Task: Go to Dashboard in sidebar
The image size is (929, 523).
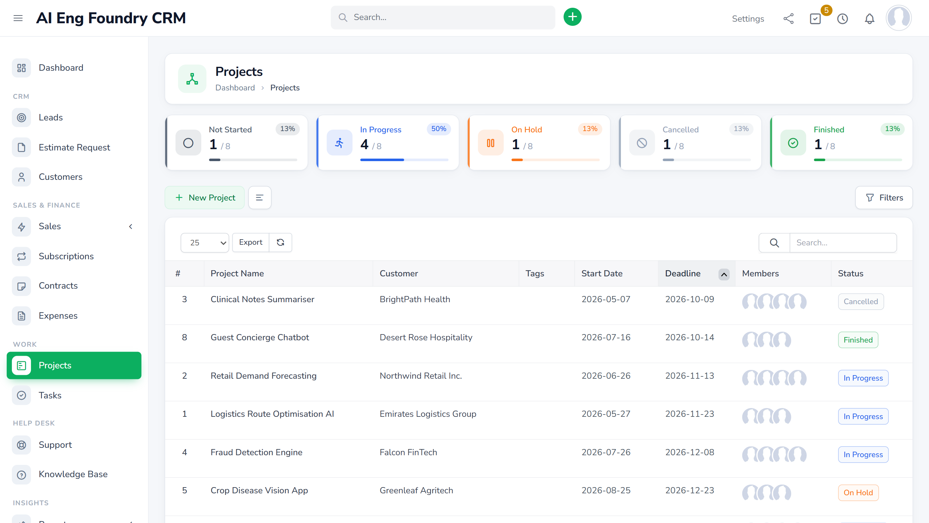Action: tap(74, 68)
